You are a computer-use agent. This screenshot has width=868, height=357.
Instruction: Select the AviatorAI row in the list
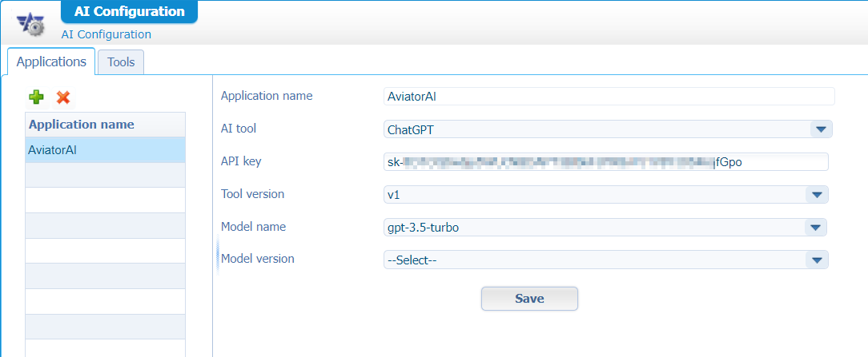[x=105, y=150]
